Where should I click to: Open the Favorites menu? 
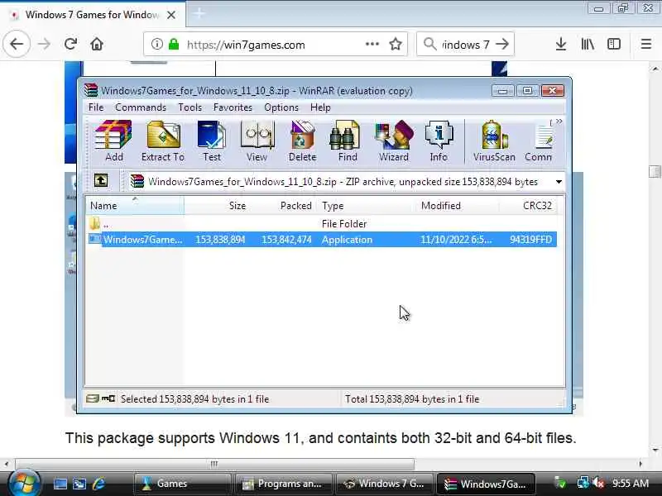tap(233, 107)
